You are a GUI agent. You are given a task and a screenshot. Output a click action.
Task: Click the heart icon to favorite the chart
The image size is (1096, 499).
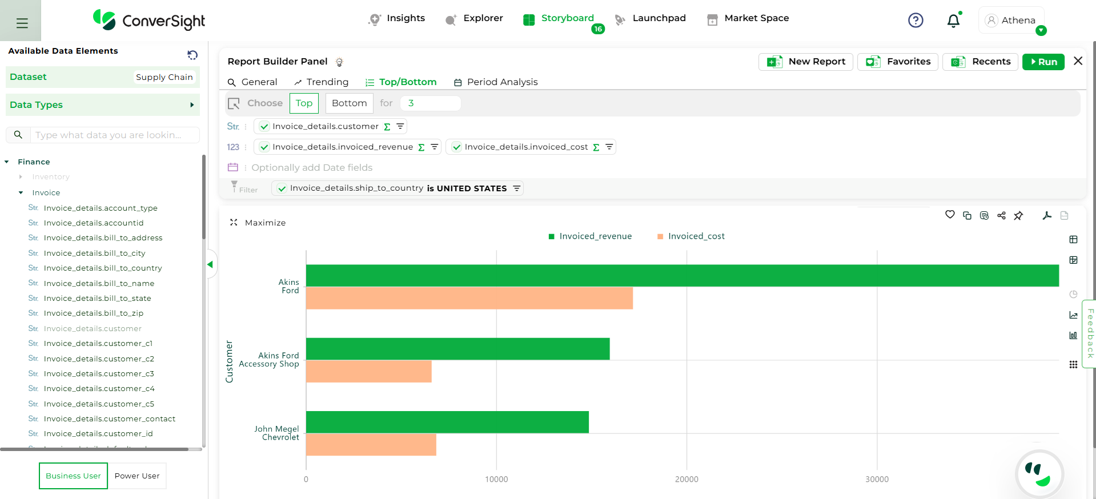tap(950, 215)
